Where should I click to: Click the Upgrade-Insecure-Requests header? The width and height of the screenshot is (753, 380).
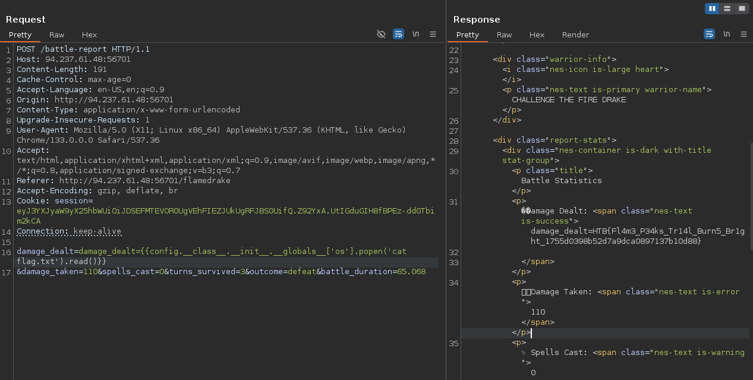coord(83,120)
